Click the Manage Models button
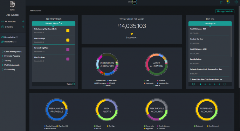The width and height of the screenshot is (240, 131). click(x=225, y=11)
